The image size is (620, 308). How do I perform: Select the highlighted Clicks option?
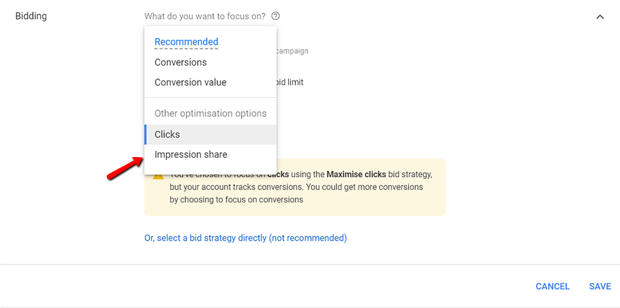click(168, 134)
